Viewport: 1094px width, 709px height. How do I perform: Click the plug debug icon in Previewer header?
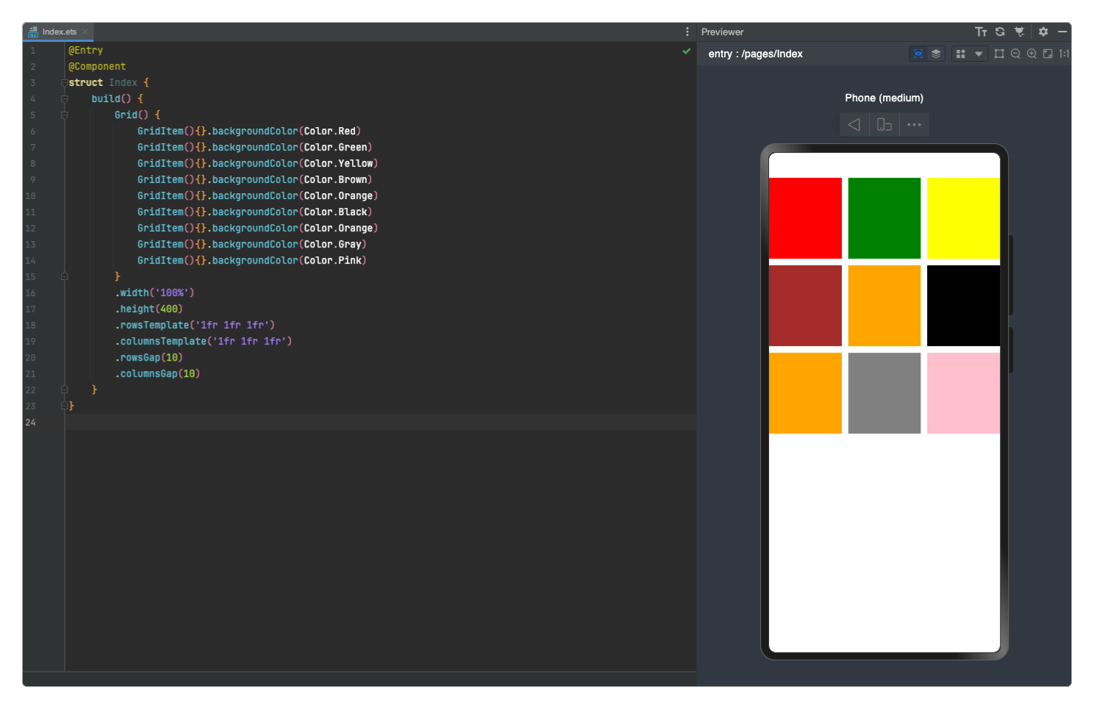pyautogui.click(x=1019, y=32)
